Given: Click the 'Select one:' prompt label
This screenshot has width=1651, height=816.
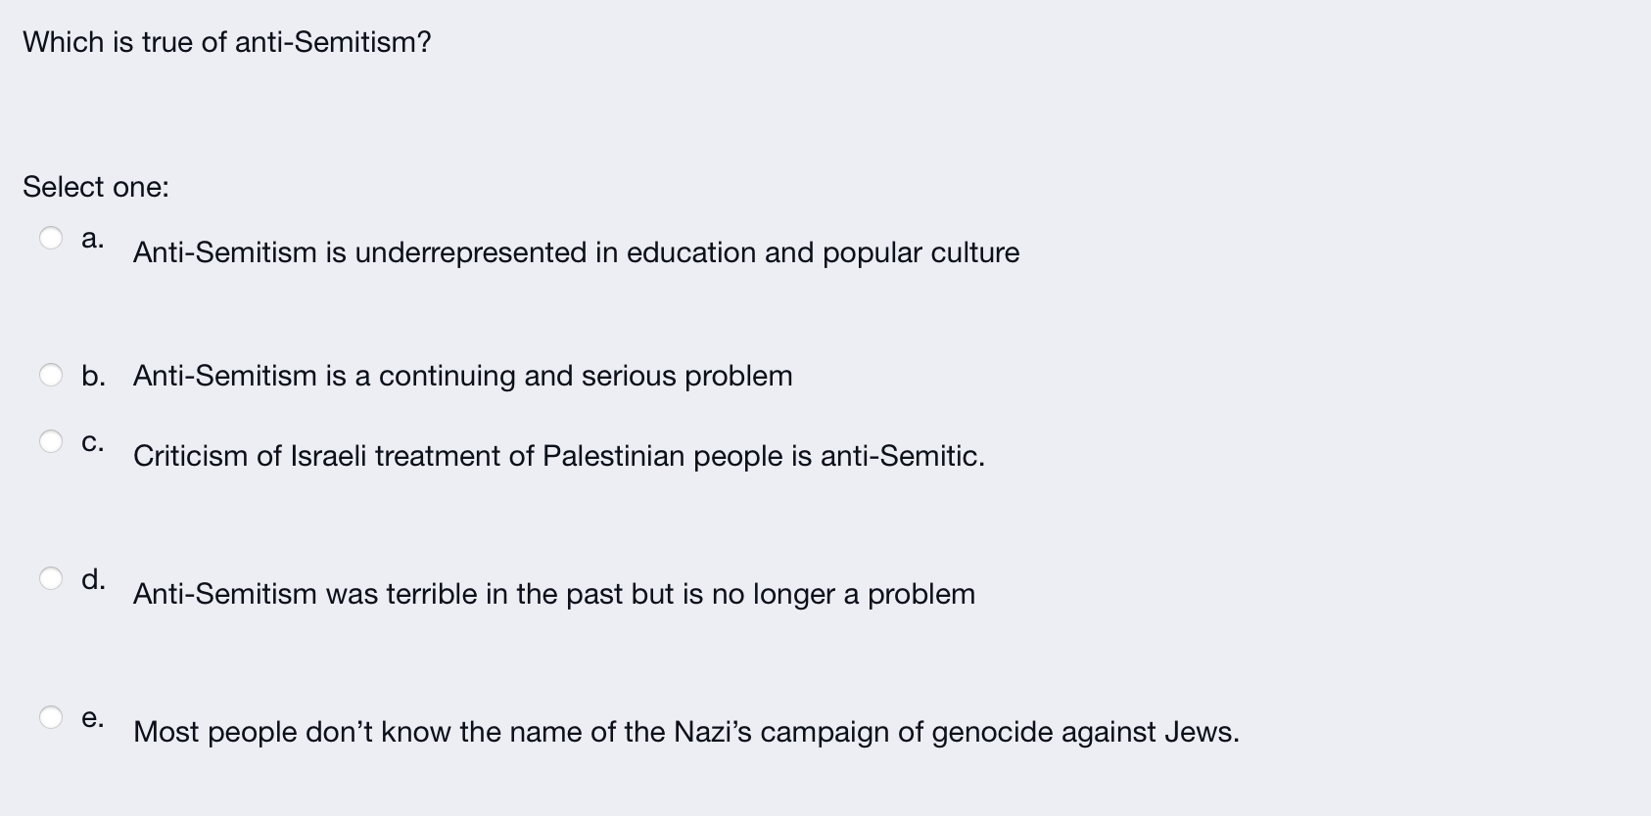Looking at the screenshot, I should tap(95, 187).
